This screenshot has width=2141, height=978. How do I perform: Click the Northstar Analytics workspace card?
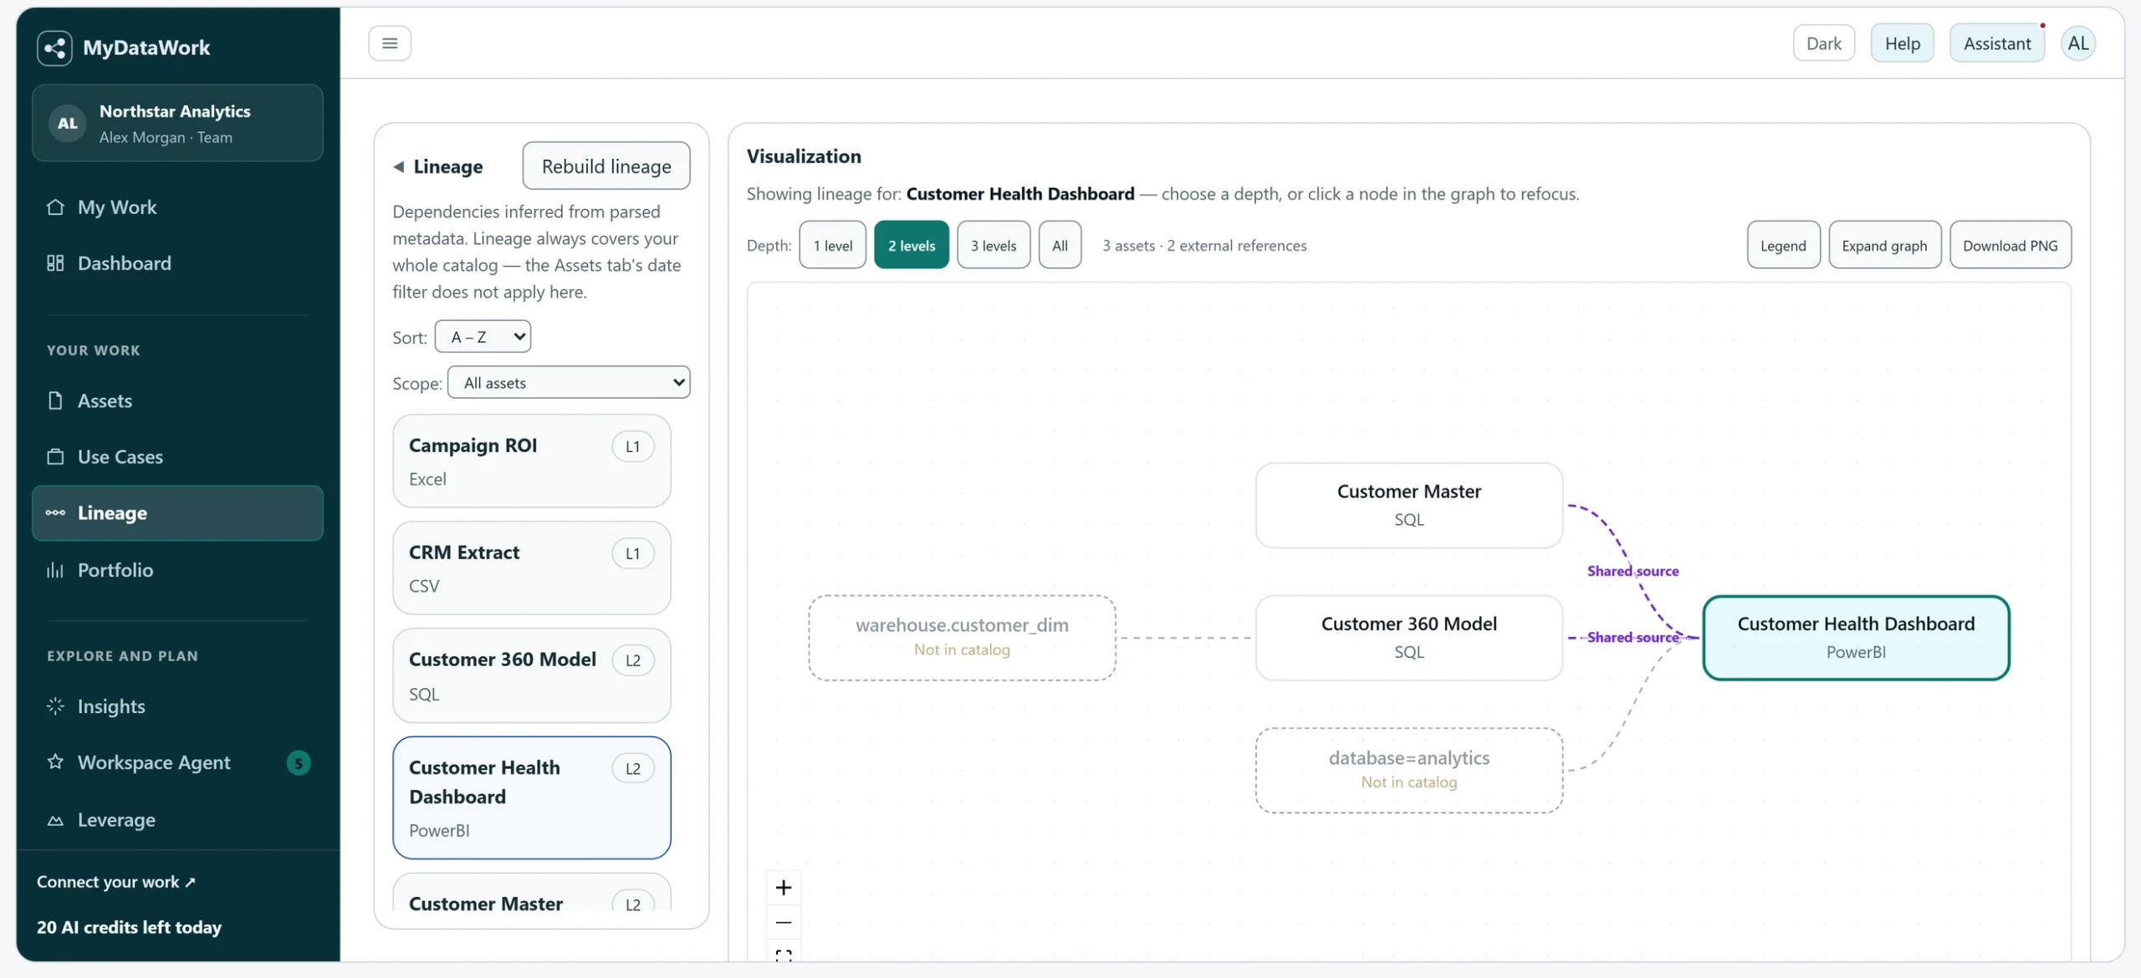177,123
